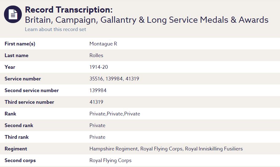This screenshot has width=280, height=167.
Task: Click the Rank value Private,Private,Private
Action: [115, 114]
